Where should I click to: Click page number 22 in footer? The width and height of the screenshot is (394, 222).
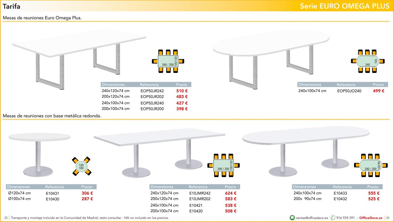[6, 218]
